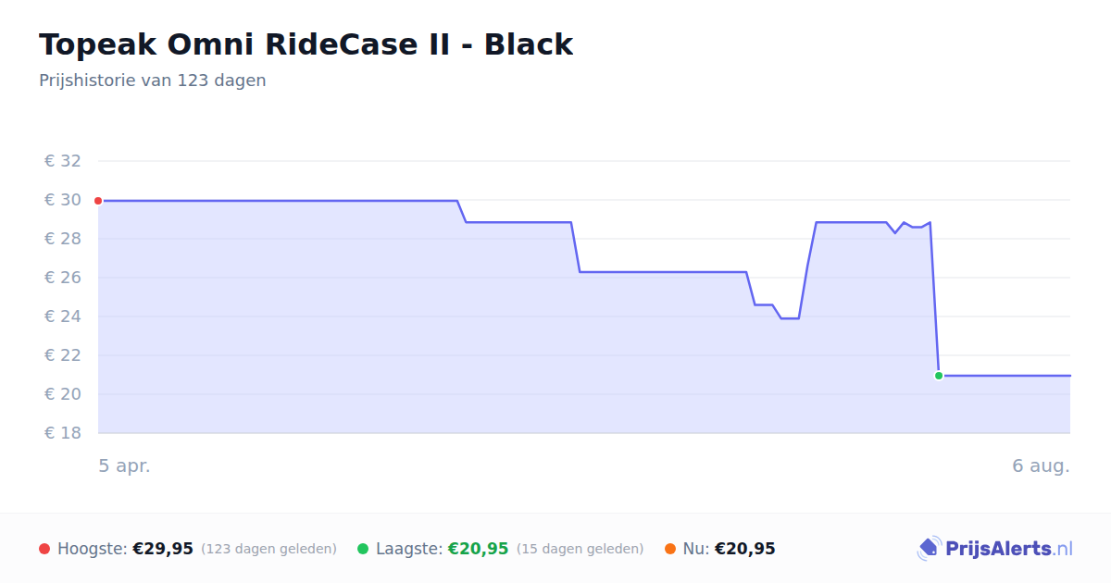
Task: Click the 15 dagen geleden note
Action: [x=580, y=549]
